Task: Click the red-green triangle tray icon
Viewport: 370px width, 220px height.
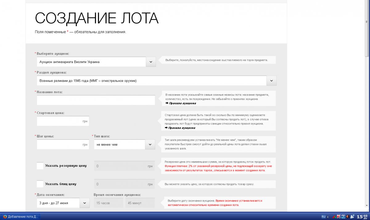Action: click(334, 217)
